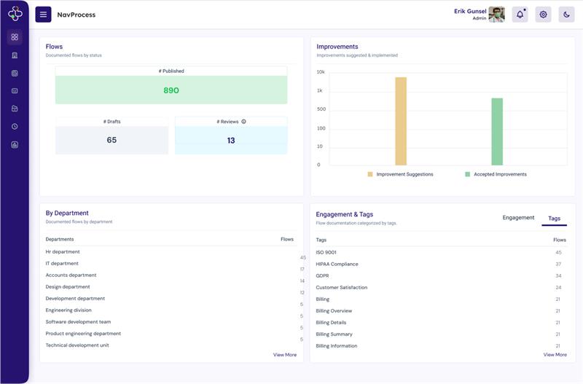Toggle dark mode with the moon icon
Screen dimensions: 583x384
566,15
